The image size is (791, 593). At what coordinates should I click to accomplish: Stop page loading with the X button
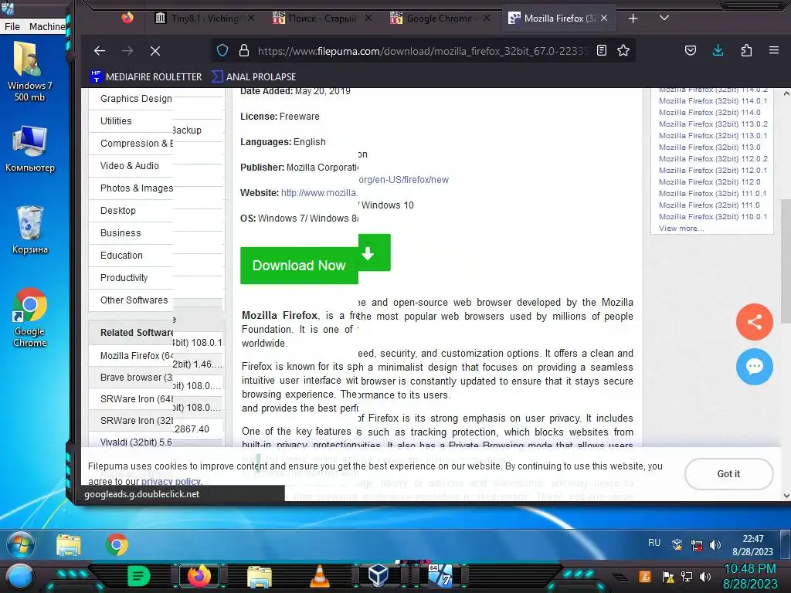[x=155, y=50]
